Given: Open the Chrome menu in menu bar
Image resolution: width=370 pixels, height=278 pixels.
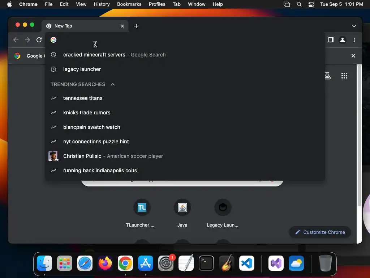Looking at the screenshot, I should click(x=28, y=4).
